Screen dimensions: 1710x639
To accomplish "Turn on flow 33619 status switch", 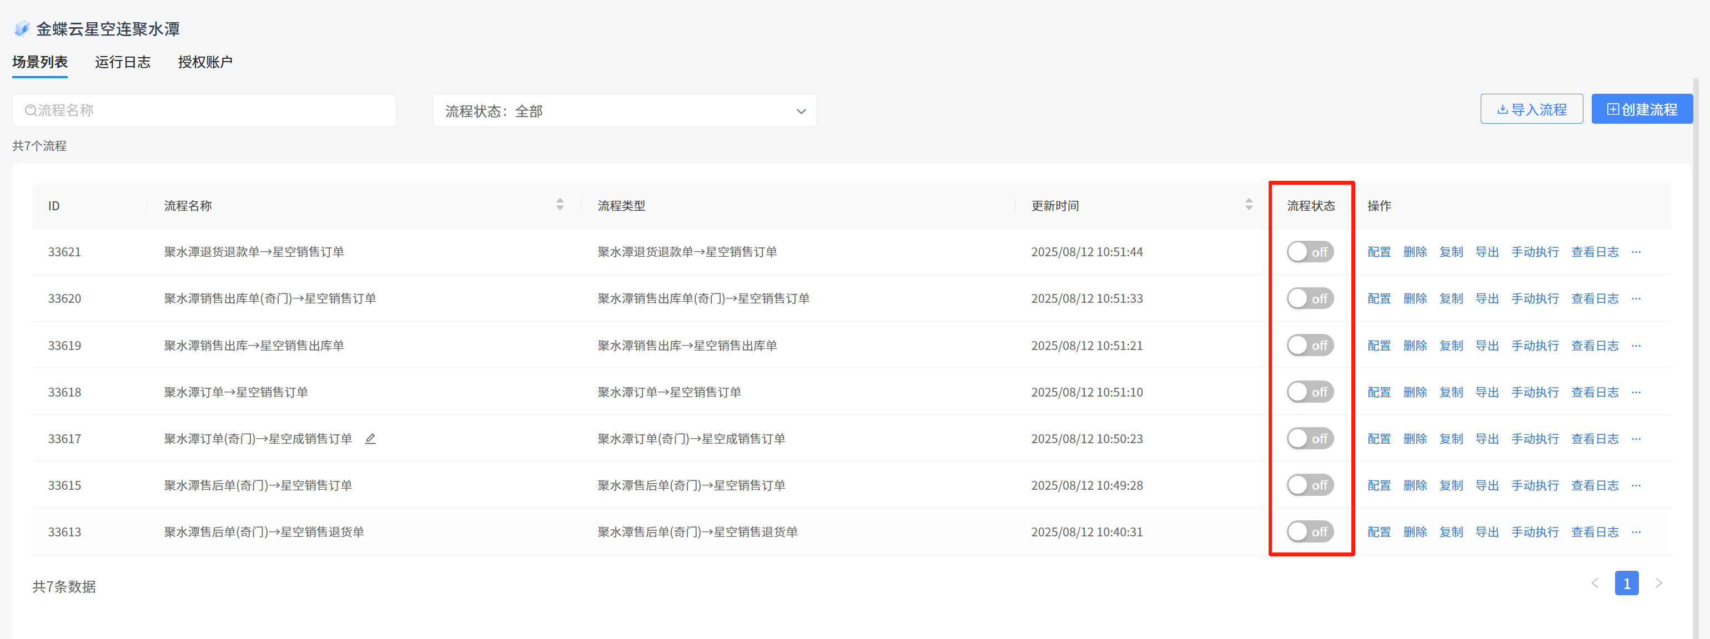I will (1310, 346).
